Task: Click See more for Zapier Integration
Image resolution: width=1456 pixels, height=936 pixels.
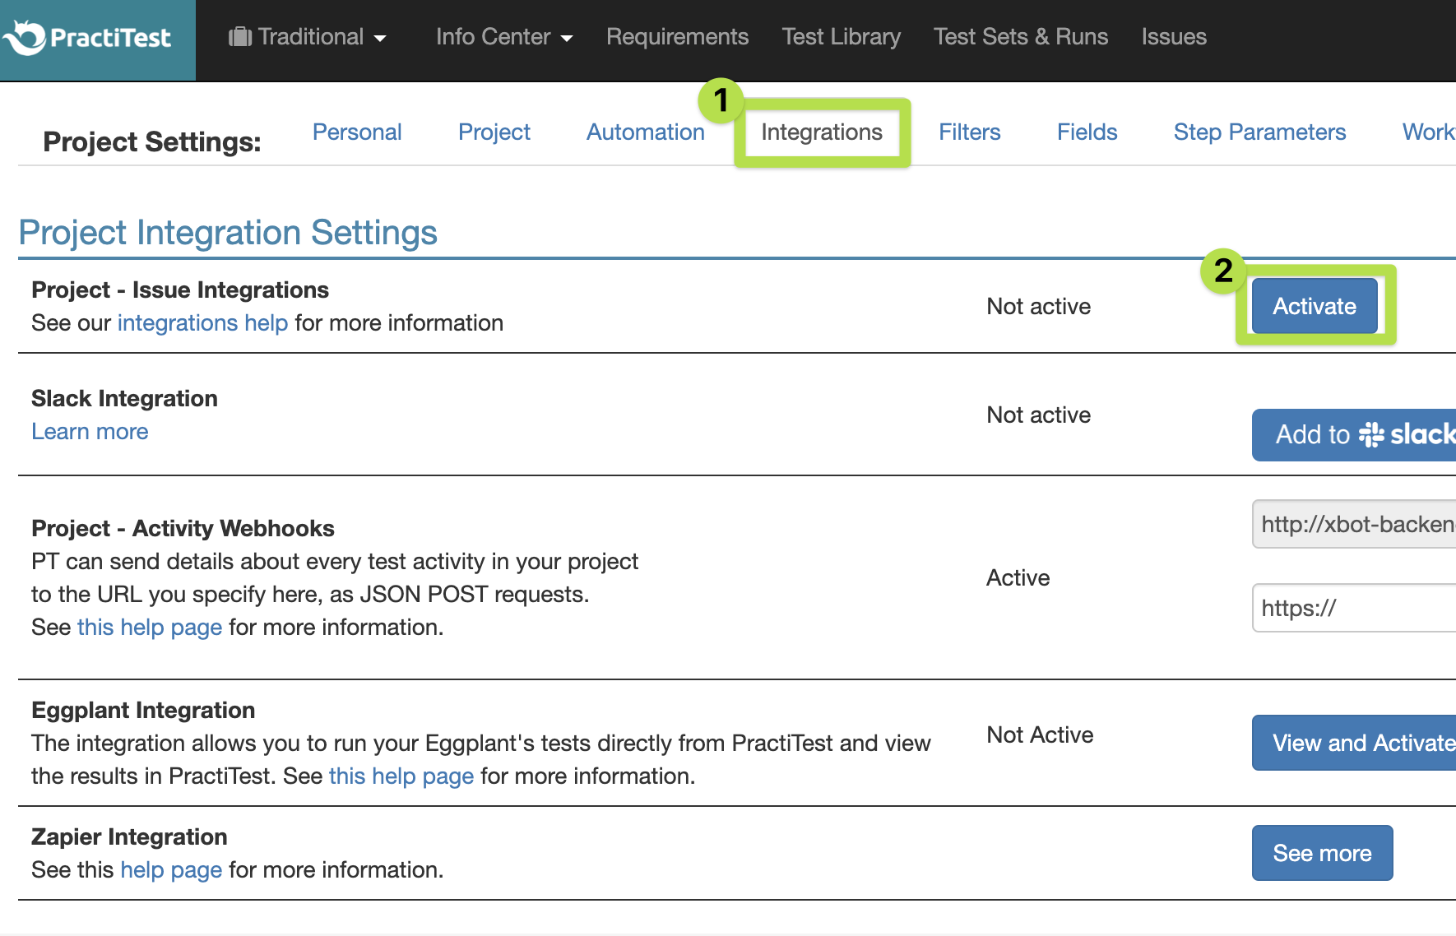Action: (x=1321, y=853)
